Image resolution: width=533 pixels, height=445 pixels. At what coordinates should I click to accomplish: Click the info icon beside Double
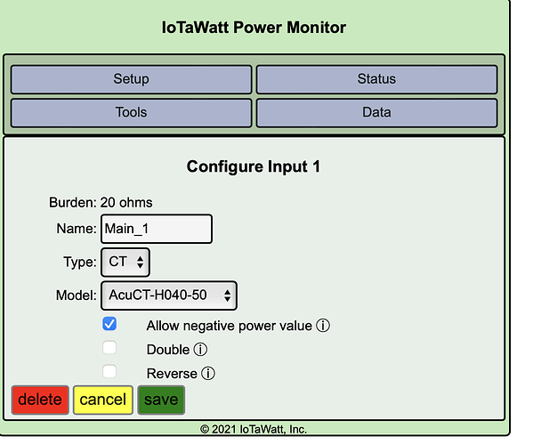pyautogui.click(x=200, y=350)
